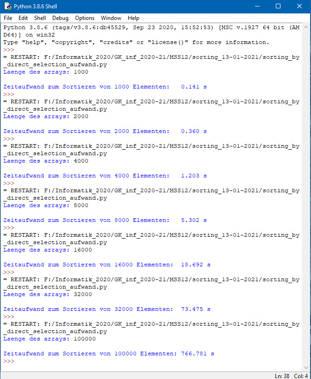Open the Shell menu
The width and height of the screenshot is (311, 379).
[40, 18]
